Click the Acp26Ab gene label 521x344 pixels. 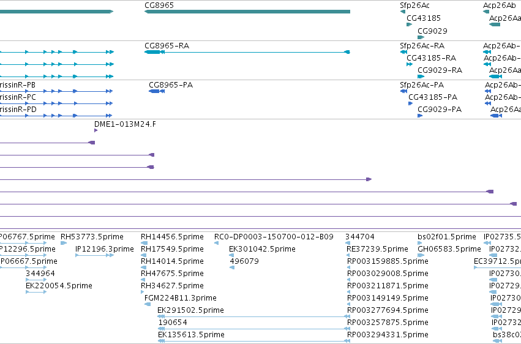[500, 6]
